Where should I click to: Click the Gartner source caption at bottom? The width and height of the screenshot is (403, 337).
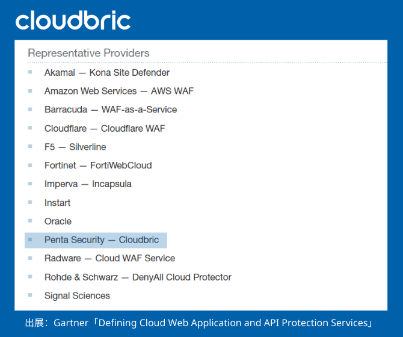[199, 323]
